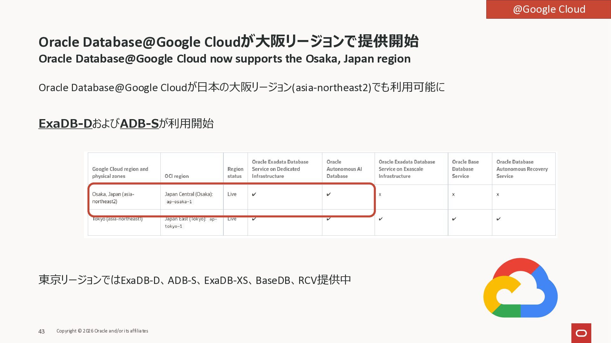Screen dimensions: 611x343
Task: Open the ADB-S underlined link
Action: pos(139,124)
